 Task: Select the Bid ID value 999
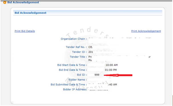(97, 75)
